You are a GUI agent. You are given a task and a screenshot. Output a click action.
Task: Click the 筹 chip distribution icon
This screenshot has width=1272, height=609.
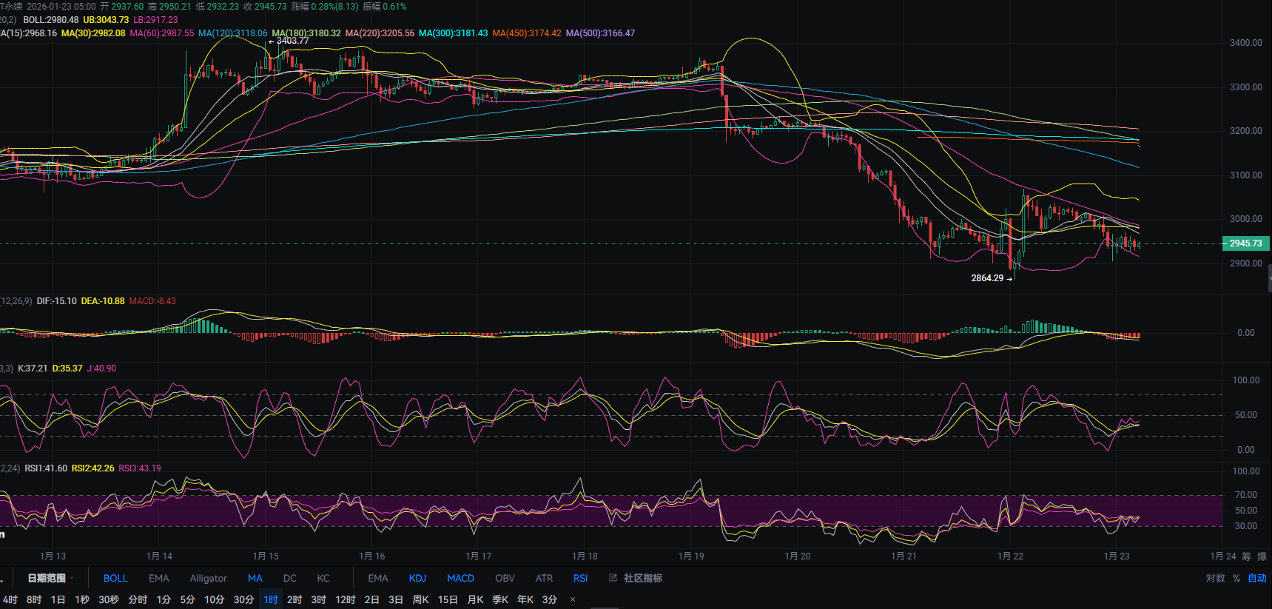1246,556
